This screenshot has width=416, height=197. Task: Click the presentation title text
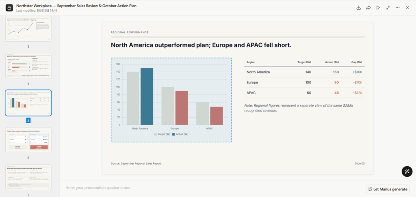76,6
